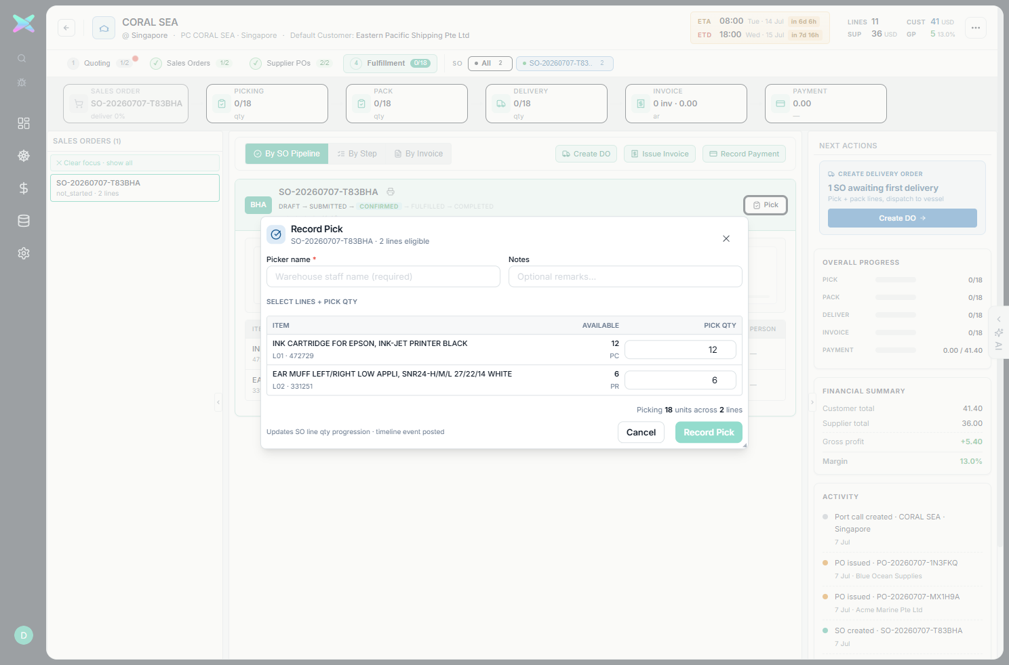Screen dimensions: 1009x665
Task: Open the database icon in sidebar
Action: point(24,221)
